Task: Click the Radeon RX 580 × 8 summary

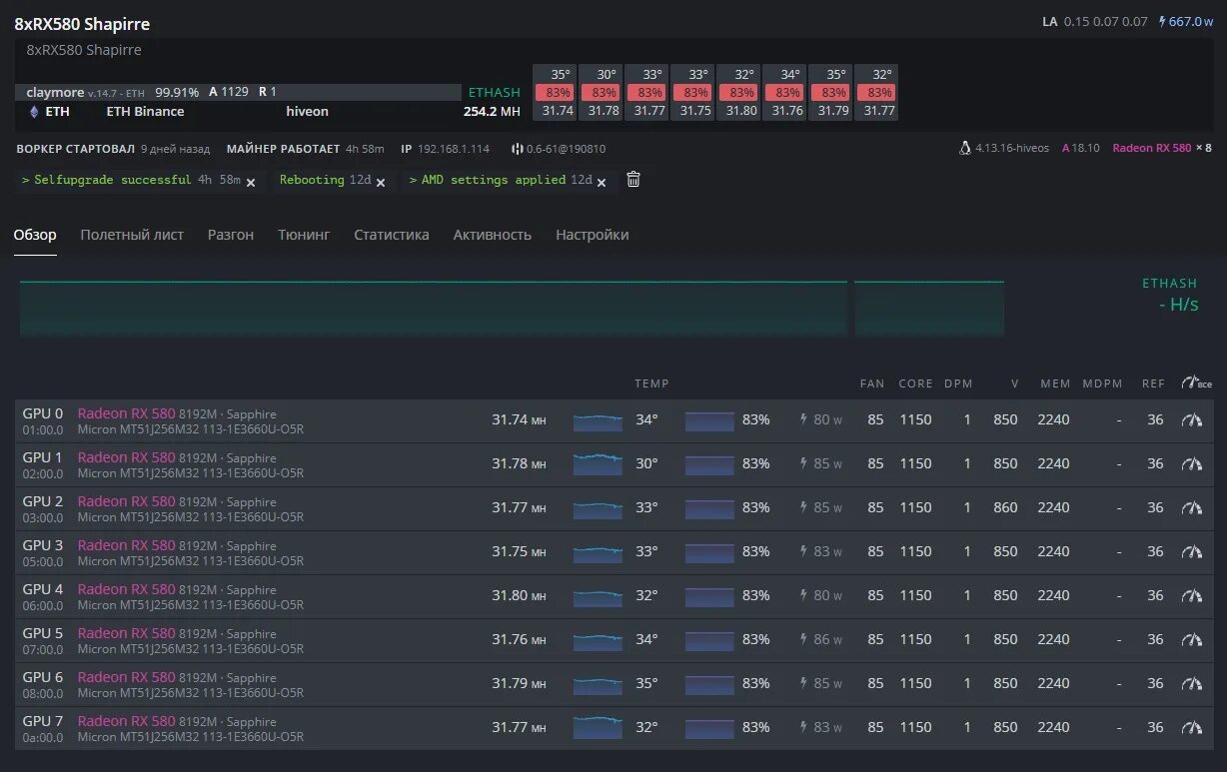Action: click(x=1162, y=148)
